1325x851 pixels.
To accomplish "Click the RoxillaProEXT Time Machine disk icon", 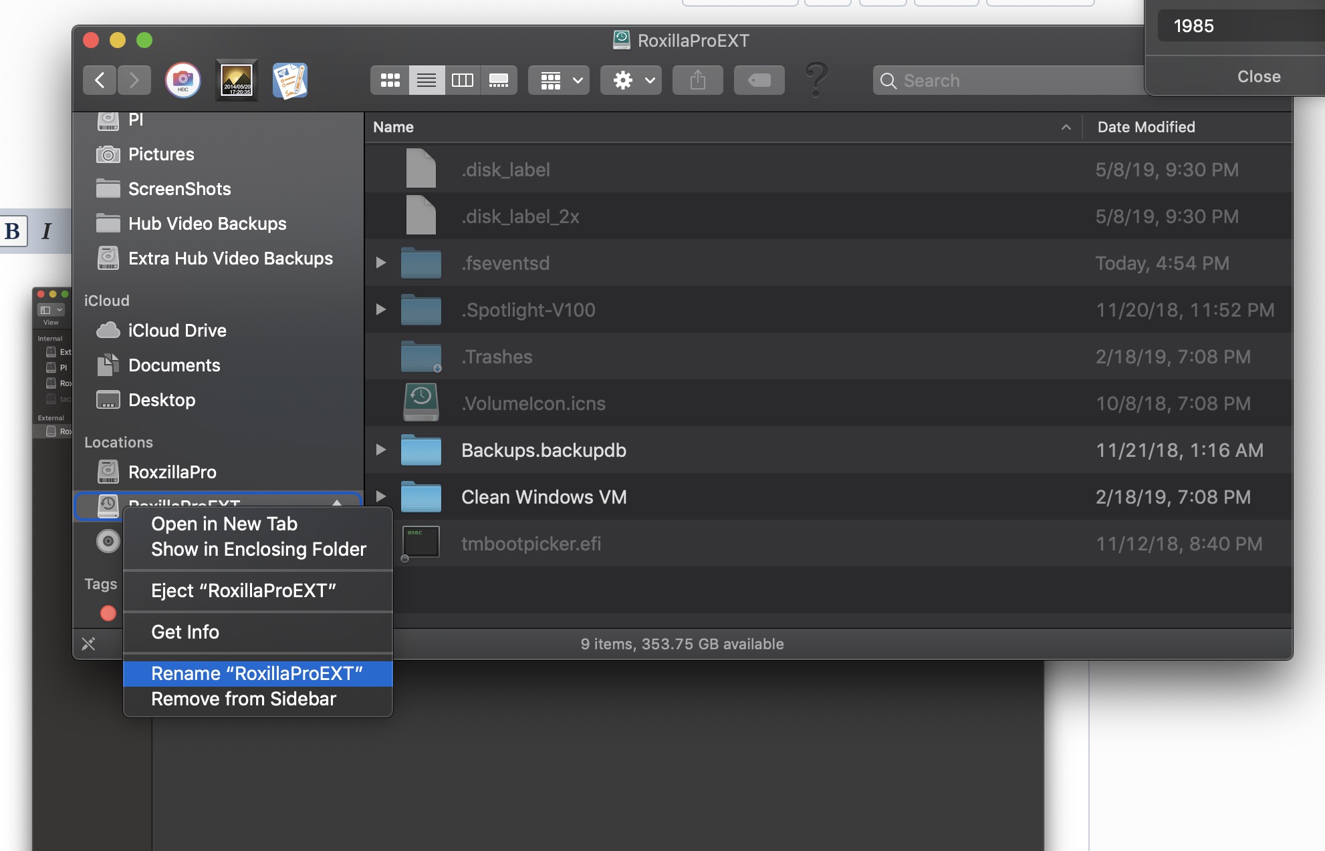I will tap(108, 505).
